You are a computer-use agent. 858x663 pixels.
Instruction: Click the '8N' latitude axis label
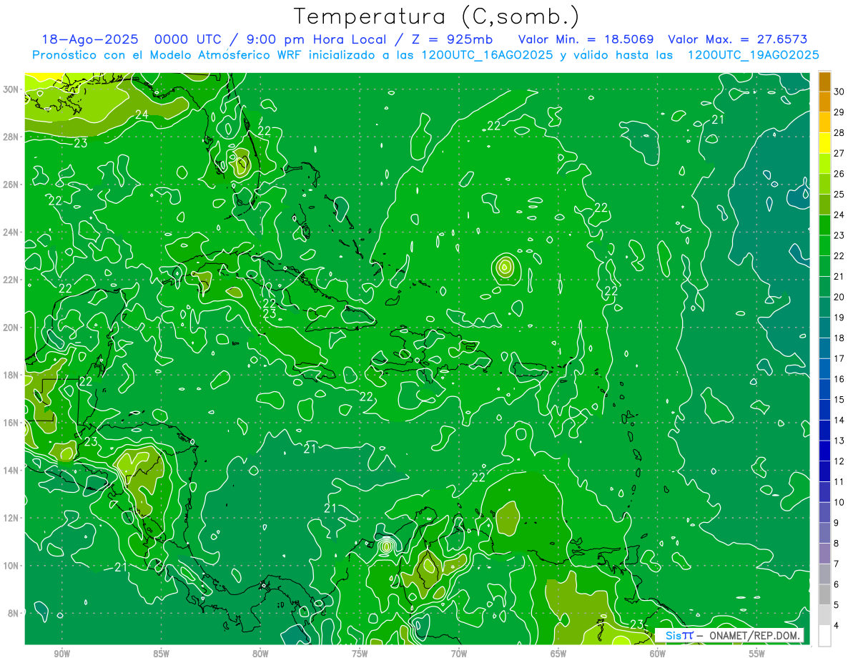pos(14,613)
